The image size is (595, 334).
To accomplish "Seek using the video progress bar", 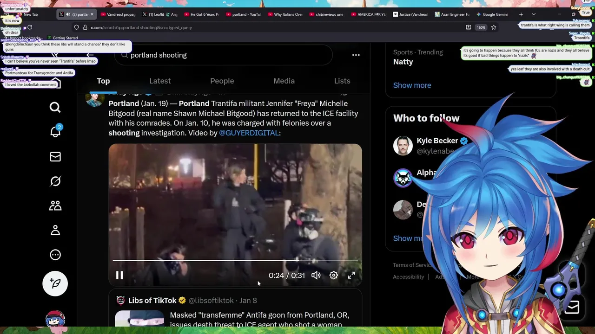I will click(x=235, y=261).
